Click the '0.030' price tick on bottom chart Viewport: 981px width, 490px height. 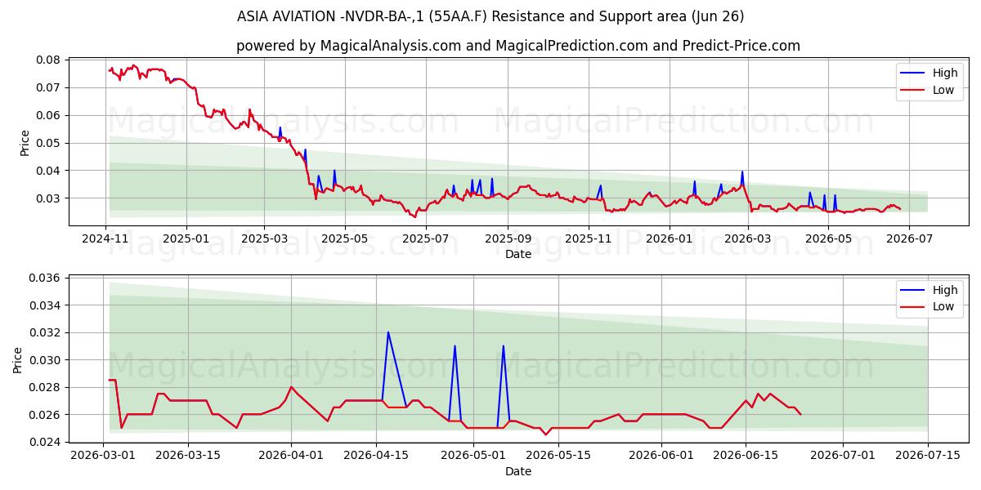pyautogui.click(x=45, y=360)
